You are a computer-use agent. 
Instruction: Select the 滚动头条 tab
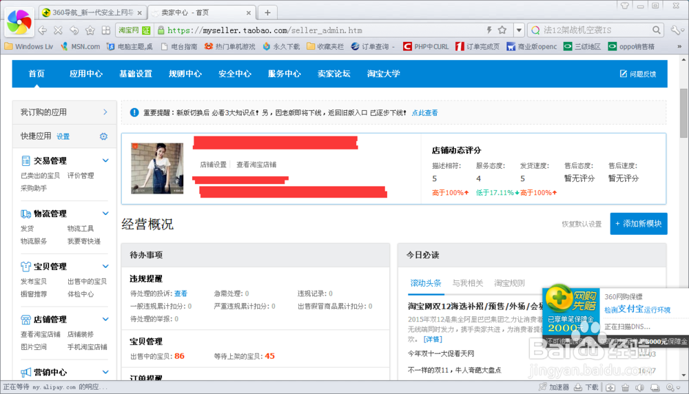[426, 283]
